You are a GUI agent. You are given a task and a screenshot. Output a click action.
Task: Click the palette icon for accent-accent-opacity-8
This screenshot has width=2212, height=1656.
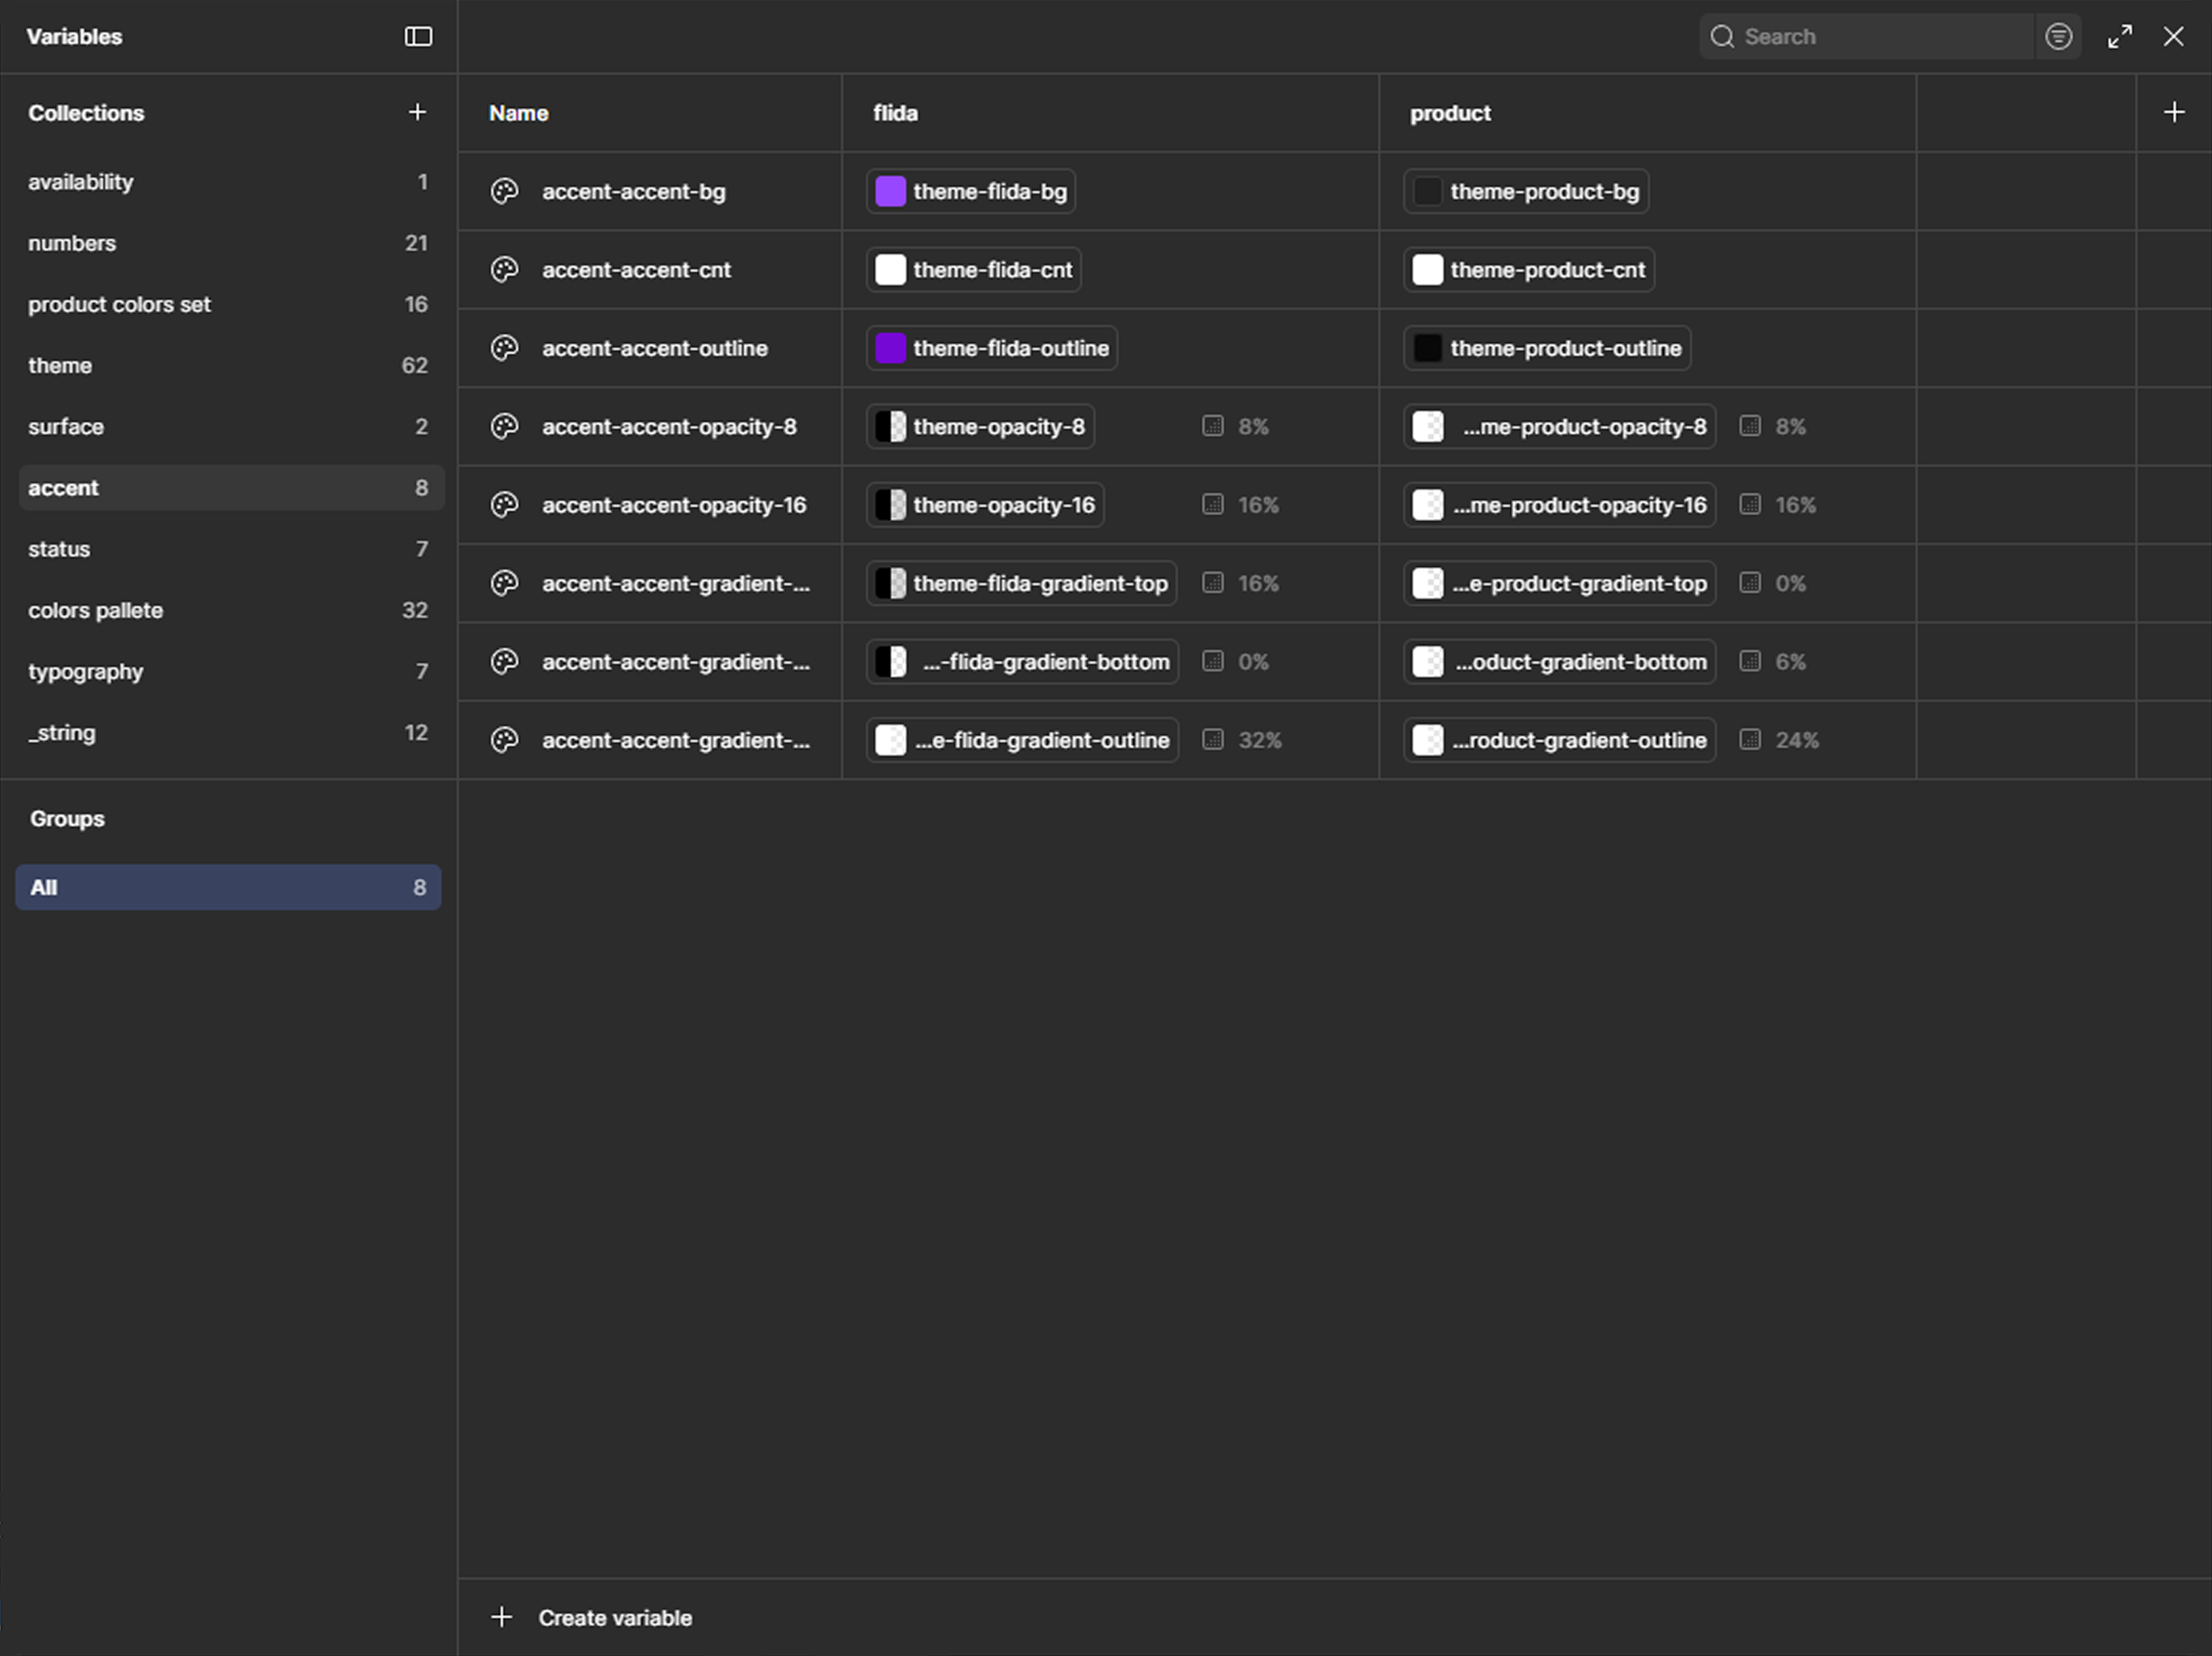click(505, 426)
